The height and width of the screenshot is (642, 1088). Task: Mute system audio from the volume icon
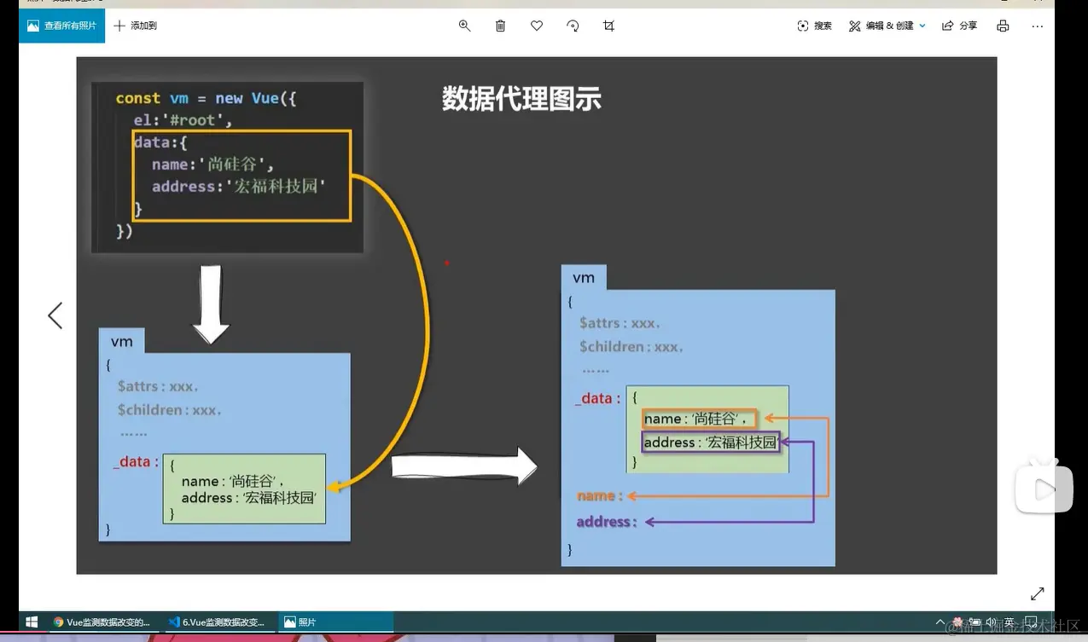991,622
